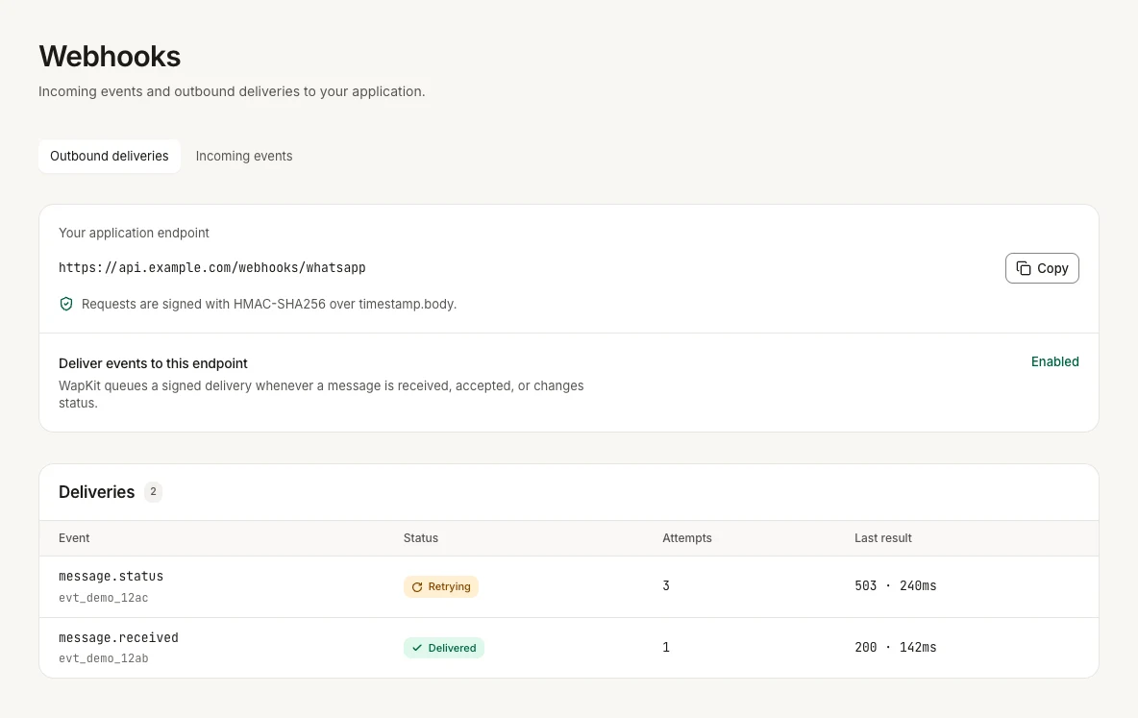Click the Deliveries section heading
Screen dimensions: 1138x718
[96, 492]
